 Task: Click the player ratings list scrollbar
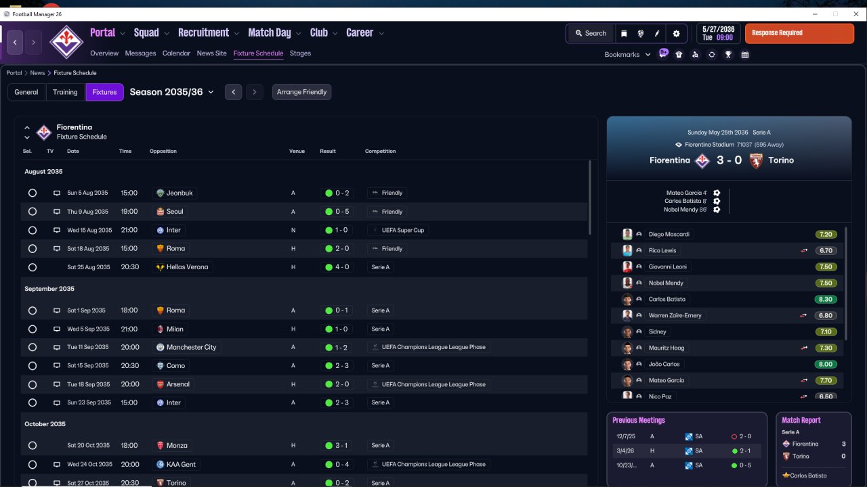coord(847,283)
